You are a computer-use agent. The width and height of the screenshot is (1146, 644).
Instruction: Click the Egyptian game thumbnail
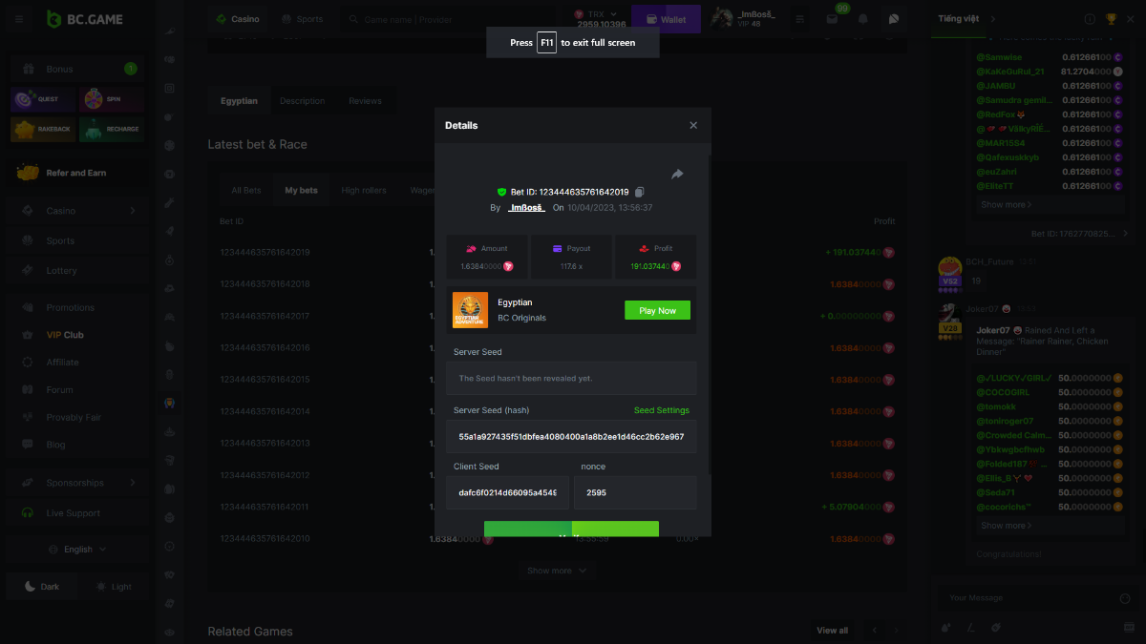click(x=470, y=310)
